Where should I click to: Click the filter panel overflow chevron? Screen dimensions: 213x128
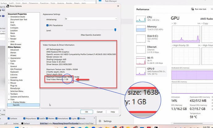(x=94, y=118)
